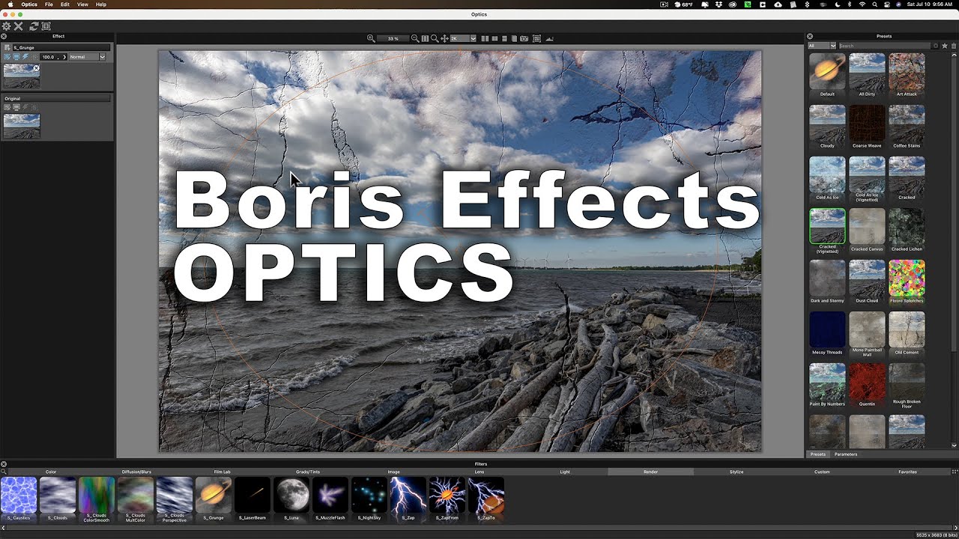
Task: Apply the Fluoro Splotches preset
Action: [x=907, y=281]
